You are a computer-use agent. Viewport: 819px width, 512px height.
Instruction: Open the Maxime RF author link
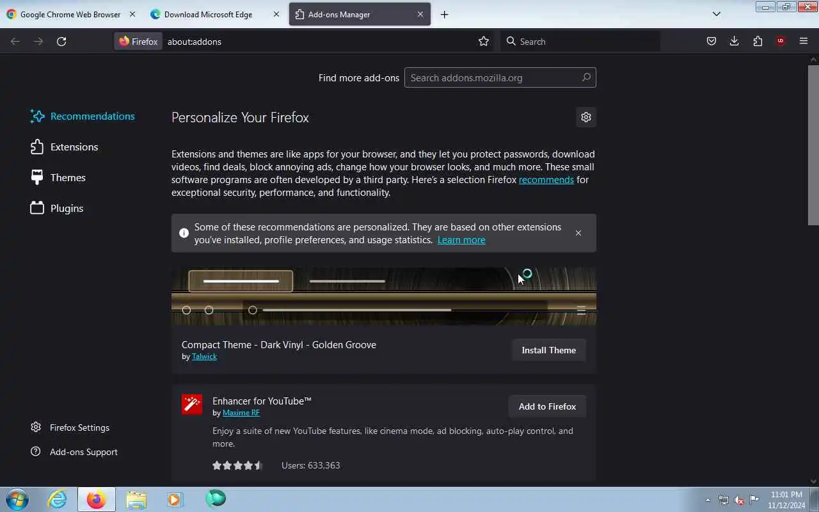click(x=241, y=413)
